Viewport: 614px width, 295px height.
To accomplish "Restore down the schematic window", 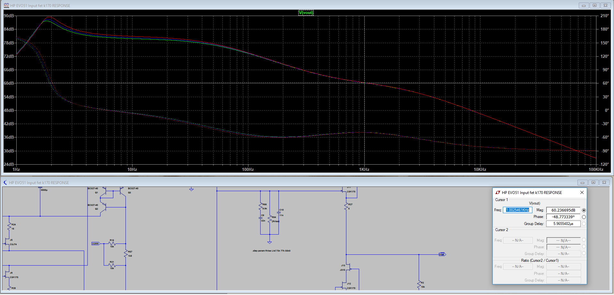I will (593, 182).
